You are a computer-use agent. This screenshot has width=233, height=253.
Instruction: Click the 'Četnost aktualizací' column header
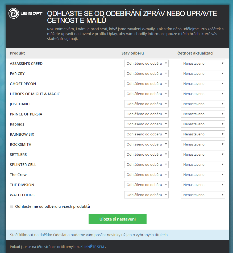click(195, 53)
